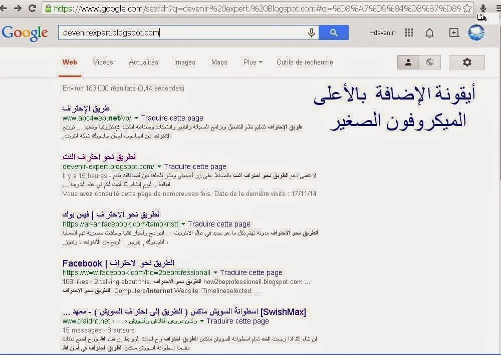Click the microphone extension icon in the toolbar
Screen dimensions: 501x355
483,8
